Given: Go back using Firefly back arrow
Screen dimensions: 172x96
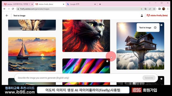Looking at the screenshot, I should [7, 15].
